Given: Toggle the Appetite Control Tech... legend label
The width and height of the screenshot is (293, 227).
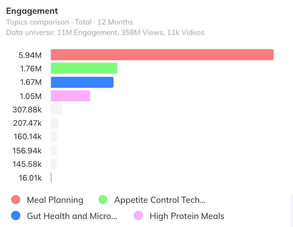Looking at the screenshot, I should tap(160, 200).
